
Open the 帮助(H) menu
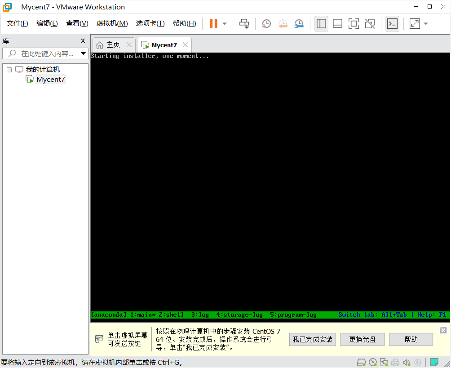click(x=184, y=23)
